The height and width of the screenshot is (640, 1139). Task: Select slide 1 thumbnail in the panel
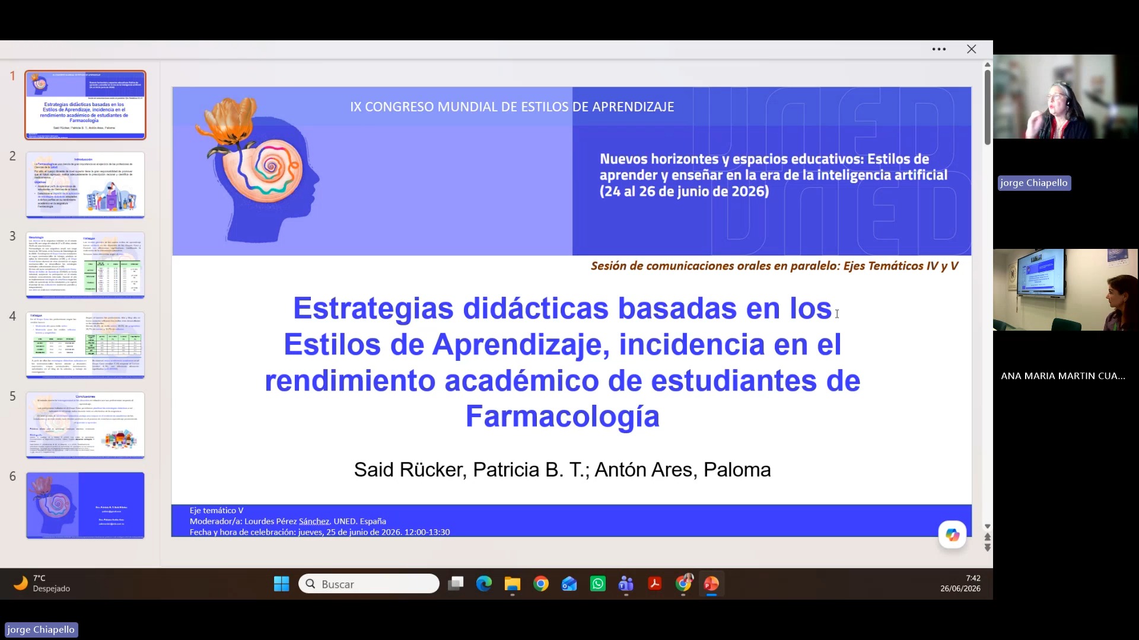point(85,105)
